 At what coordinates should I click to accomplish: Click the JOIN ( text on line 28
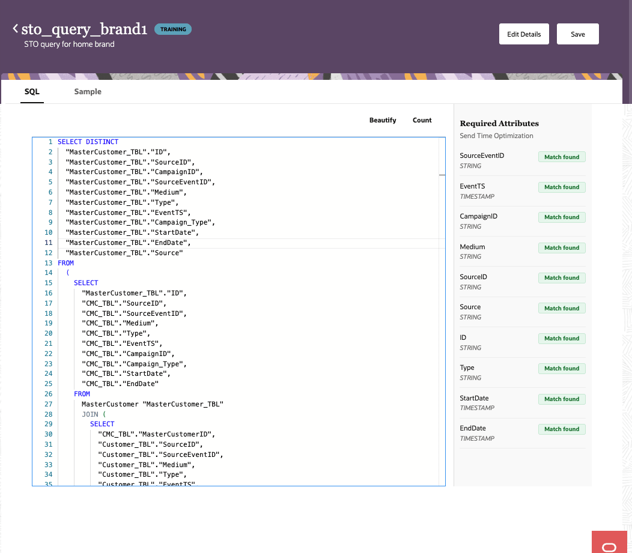click(94, 414)
